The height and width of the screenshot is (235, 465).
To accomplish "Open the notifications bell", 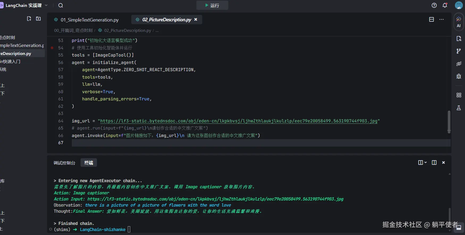I will coord(445,5).
